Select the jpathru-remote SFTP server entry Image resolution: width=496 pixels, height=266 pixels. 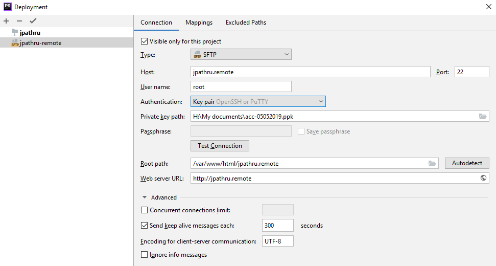tap(40, 43)
